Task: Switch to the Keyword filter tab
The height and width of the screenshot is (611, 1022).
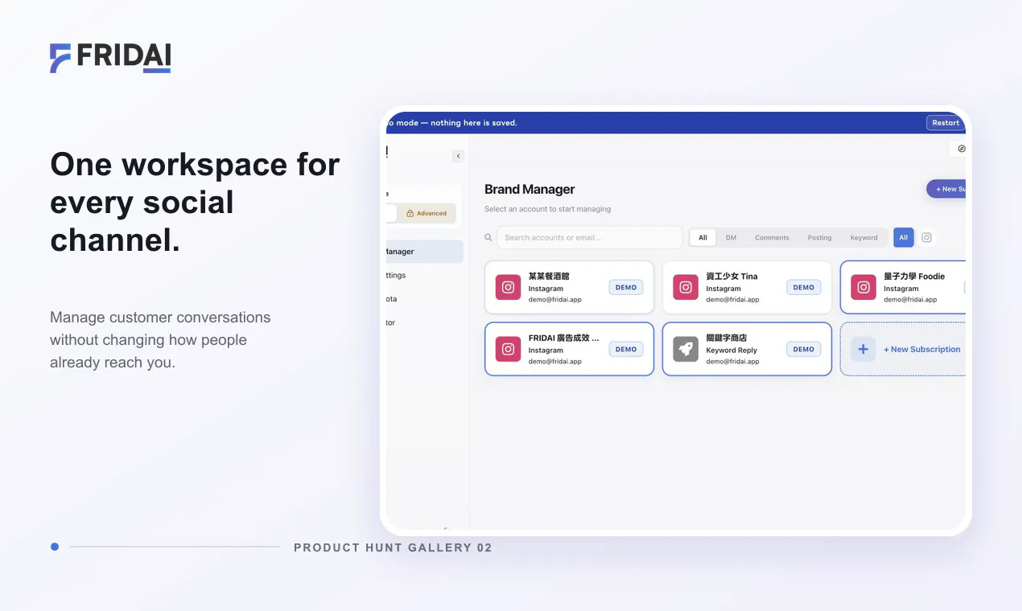Action: click(863, 237)
